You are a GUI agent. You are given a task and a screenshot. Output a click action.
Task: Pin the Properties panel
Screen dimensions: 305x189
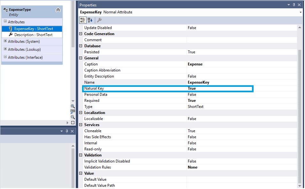(294, 5)
